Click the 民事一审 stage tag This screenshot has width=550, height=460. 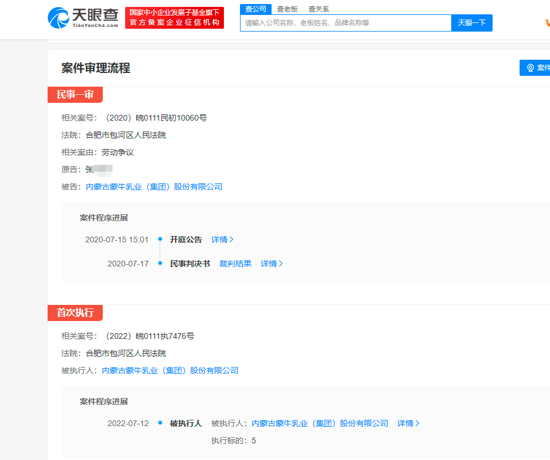click(x=75, y=95)
